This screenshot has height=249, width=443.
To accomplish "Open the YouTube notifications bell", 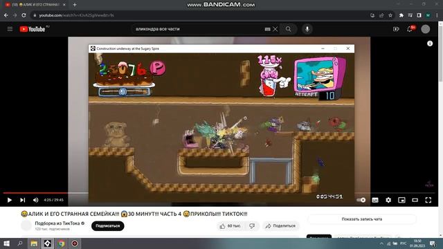I will (x=410, y=29).
